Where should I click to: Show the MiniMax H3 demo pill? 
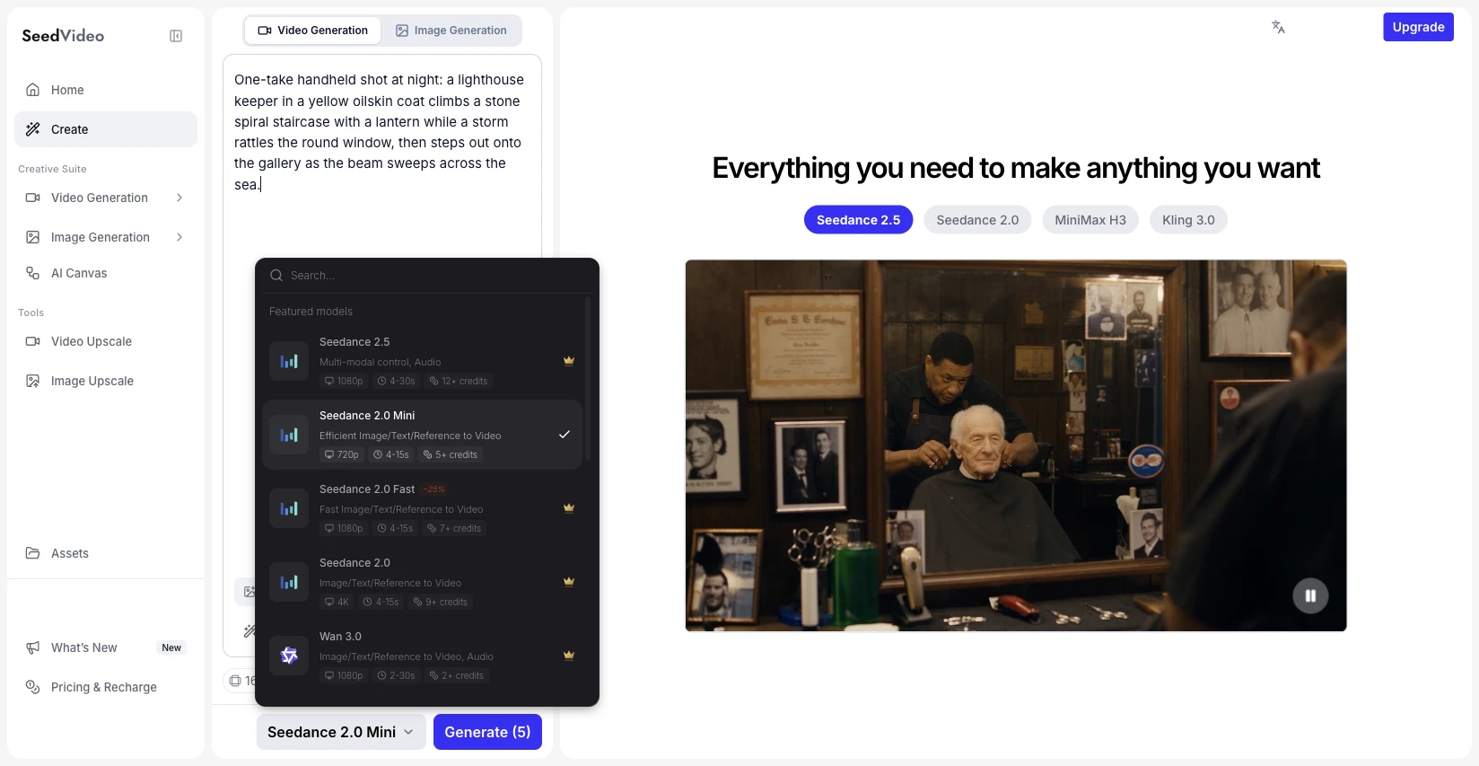click(x=1090, y=220)
